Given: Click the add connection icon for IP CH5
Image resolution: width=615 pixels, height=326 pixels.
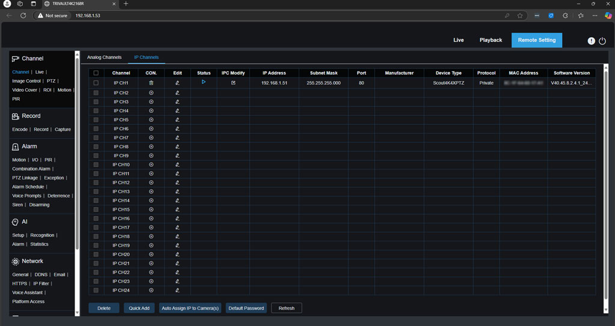Looking at the screenshot, I should (151, 119).
